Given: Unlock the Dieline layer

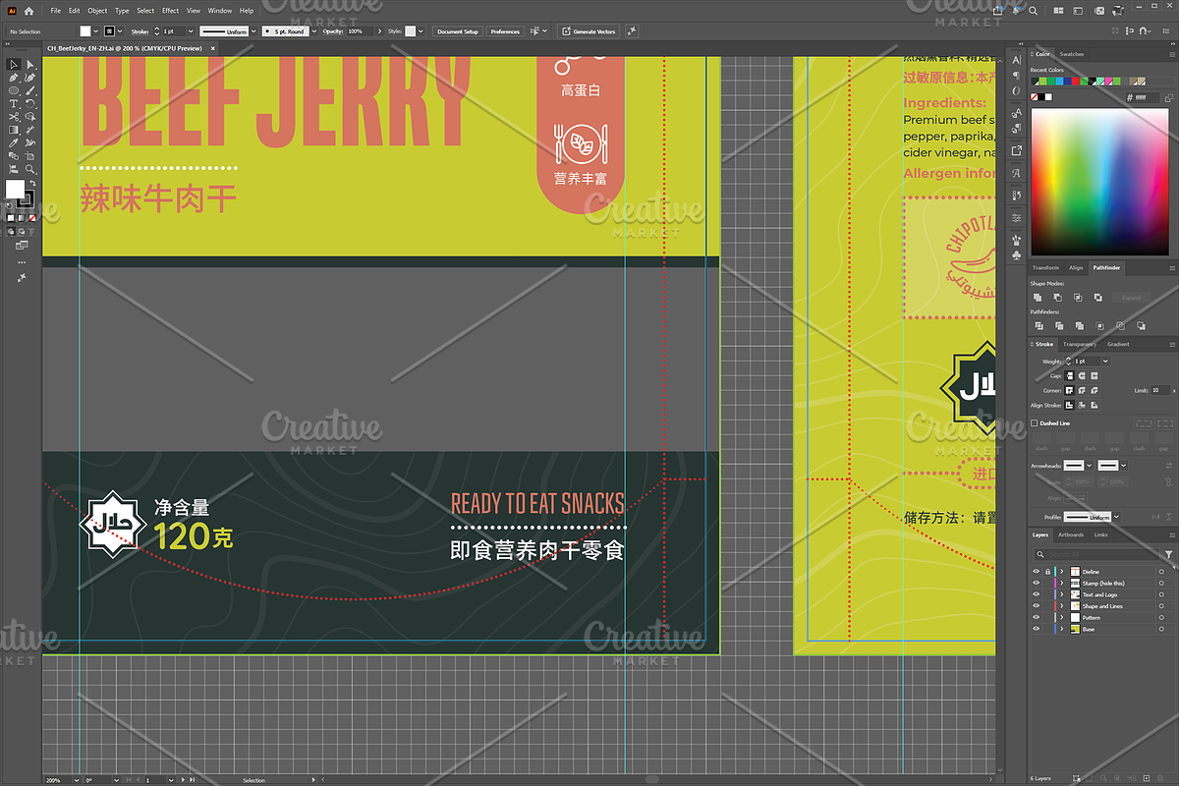Looking at the screenshot, I should pos(1047,571).
